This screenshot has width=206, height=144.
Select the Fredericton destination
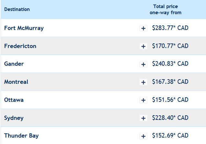[x=20, y=46]
